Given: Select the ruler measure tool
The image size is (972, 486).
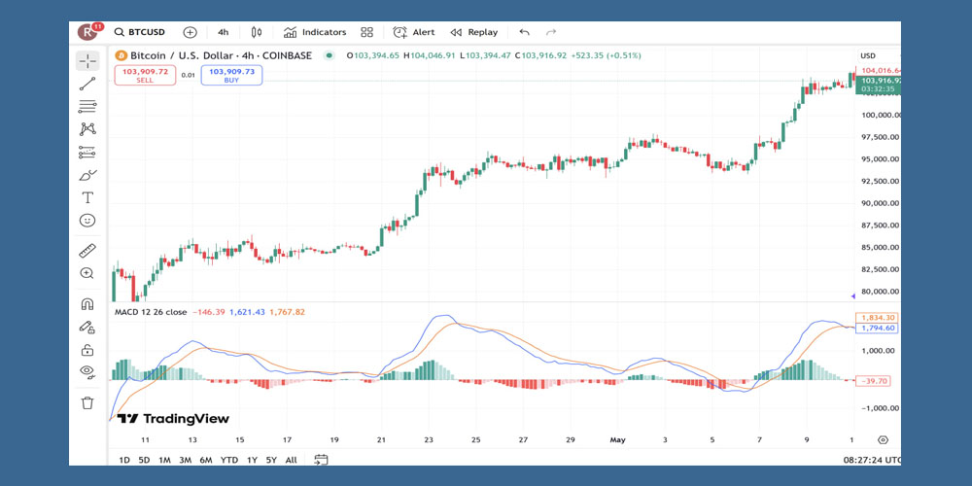Looking at the screenshot, I should point(87,251).
